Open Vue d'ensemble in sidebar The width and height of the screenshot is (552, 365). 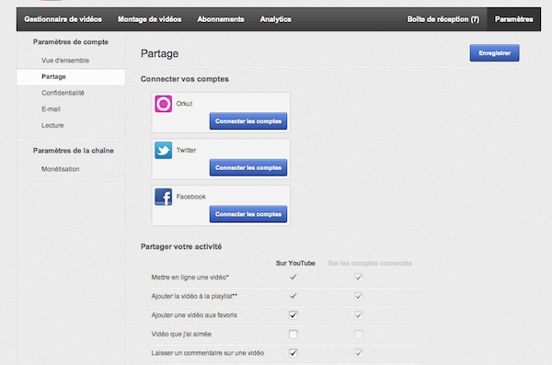click(65, 61)
